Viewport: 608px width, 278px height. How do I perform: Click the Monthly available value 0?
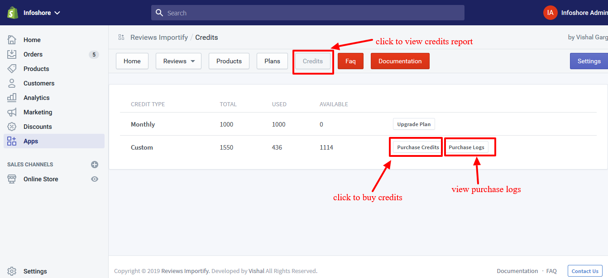[x=321, y=124]
